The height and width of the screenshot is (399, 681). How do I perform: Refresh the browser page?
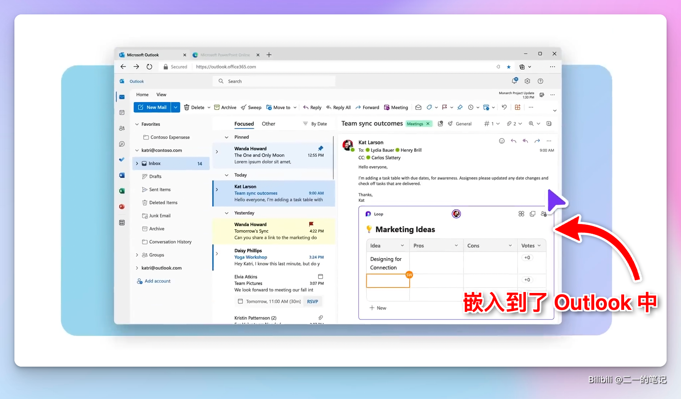coord(149,66)
